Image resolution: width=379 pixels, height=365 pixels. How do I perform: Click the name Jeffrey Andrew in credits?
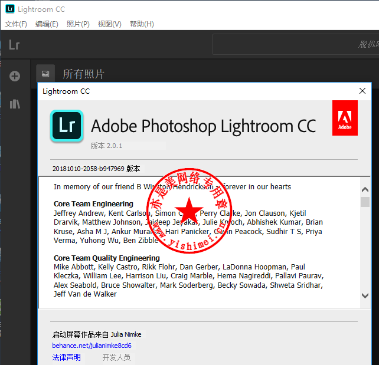79,213
